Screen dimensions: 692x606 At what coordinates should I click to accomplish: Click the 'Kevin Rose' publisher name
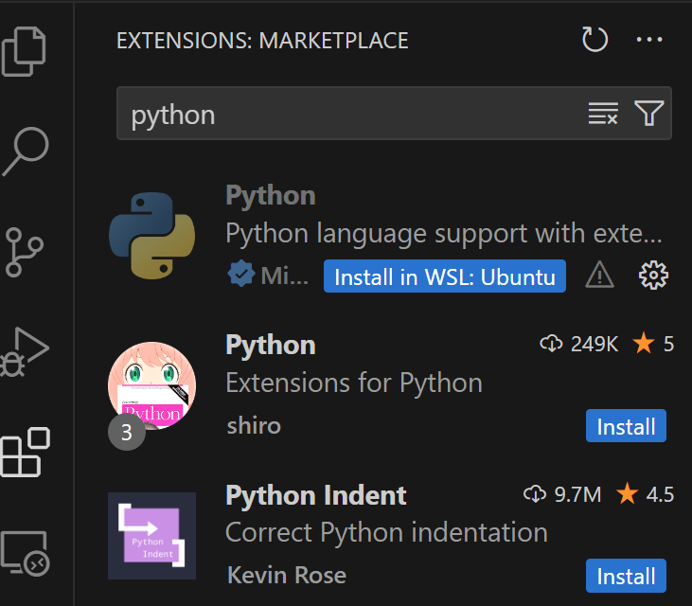[x=287, y=576]
